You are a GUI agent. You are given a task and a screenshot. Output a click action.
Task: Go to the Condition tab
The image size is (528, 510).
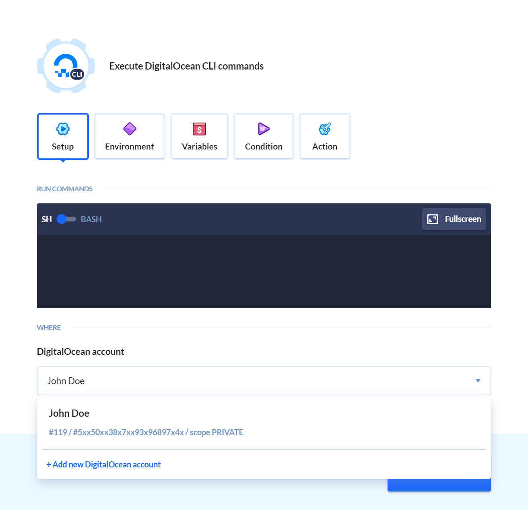pos(264,136)
